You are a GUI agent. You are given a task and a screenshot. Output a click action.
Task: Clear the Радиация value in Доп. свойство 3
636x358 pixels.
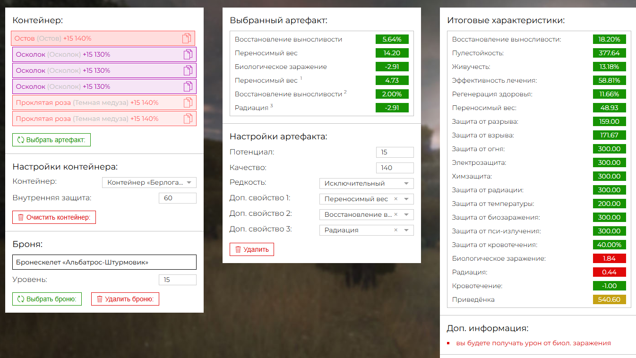(396, 230)
